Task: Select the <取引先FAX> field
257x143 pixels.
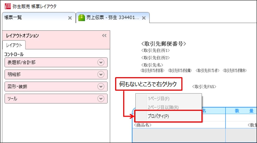Action: 204,87
